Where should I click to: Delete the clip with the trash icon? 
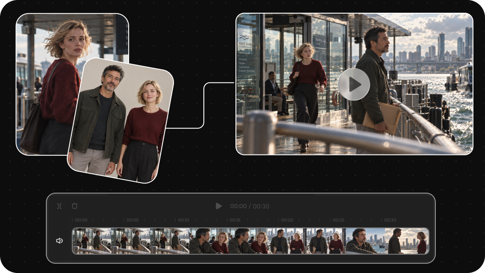(x=75, y=206)
